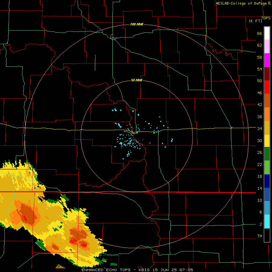Click the legend value 10
272x272 pixels.
tap(260, 200)
